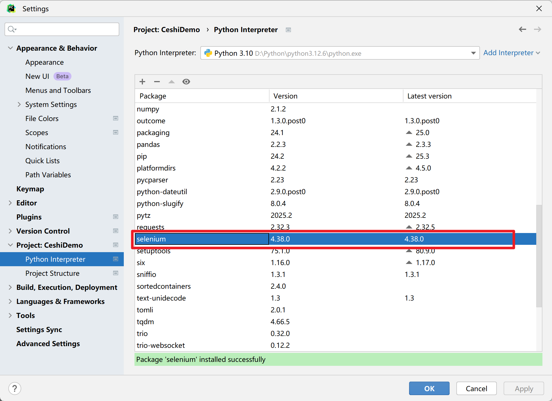Select the numpy package row
552x401 pixels.
point(336,109)
